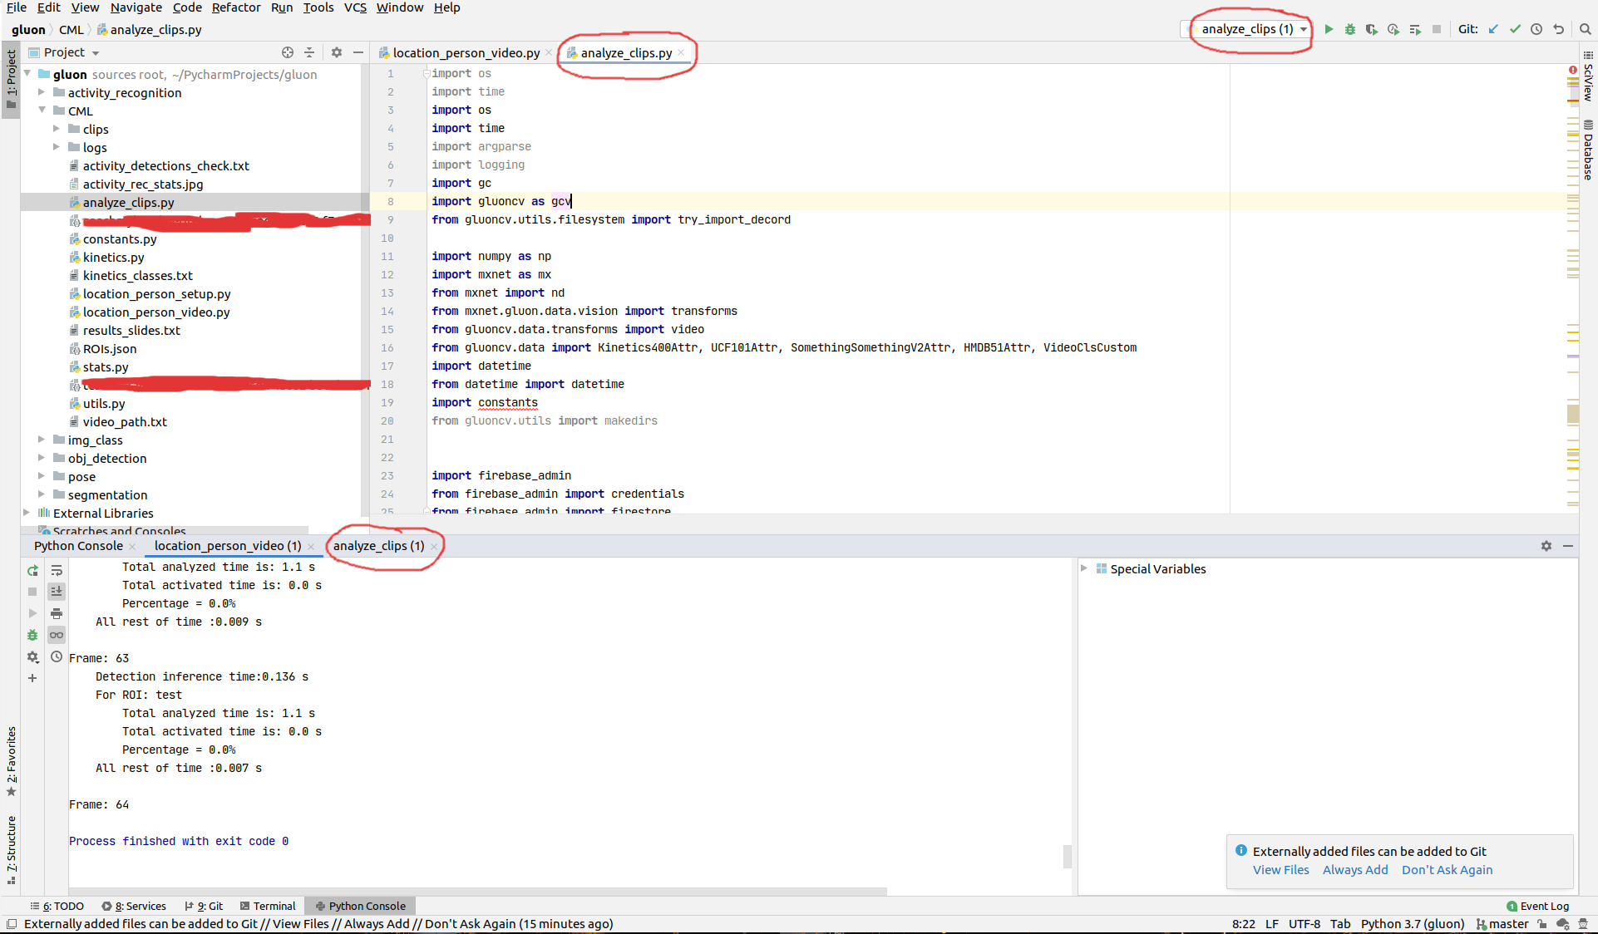Open the analyze_clips run configuration dropdown

click(x=1247, y=29)
